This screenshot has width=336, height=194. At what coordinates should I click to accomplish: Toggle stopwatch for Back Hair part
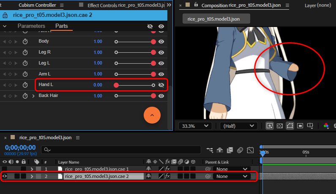pyautogui.click(x=25, y=96)
